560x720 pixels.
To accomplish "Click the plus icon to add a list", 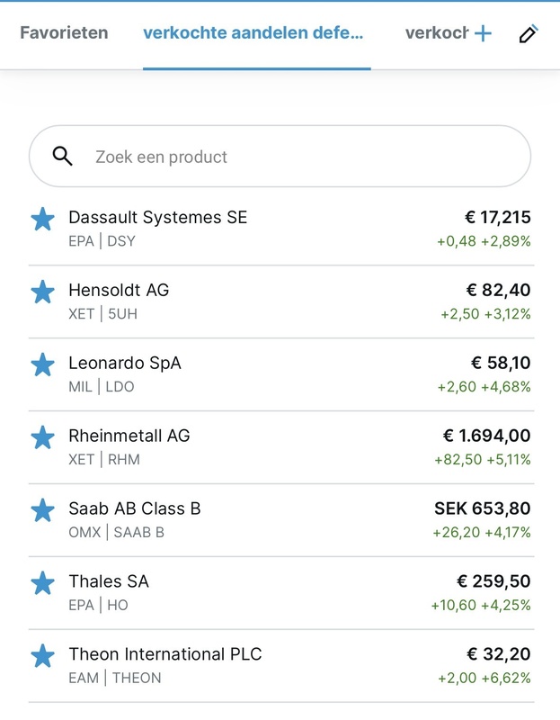I will 483,34.
